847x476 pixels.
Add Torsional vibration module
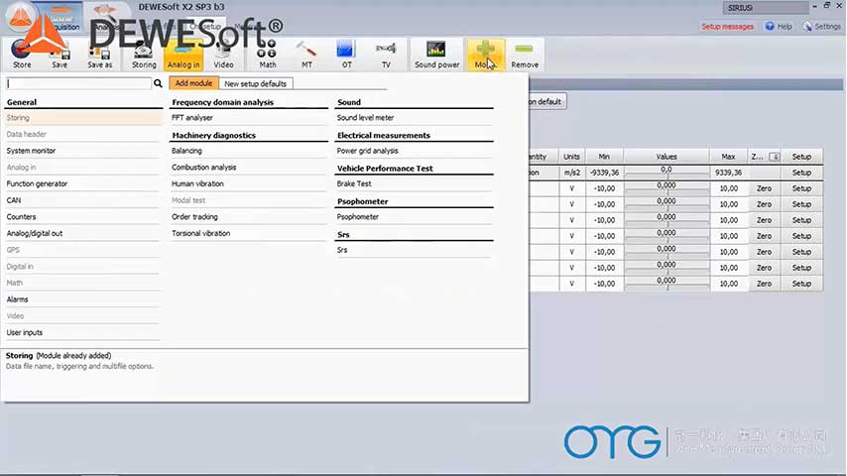[249, 233]
